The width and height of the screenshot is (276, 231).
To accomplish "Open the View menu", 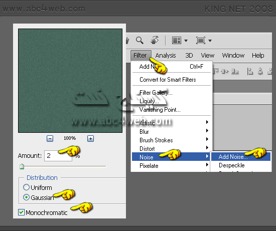I will click(x=208, y=56).
